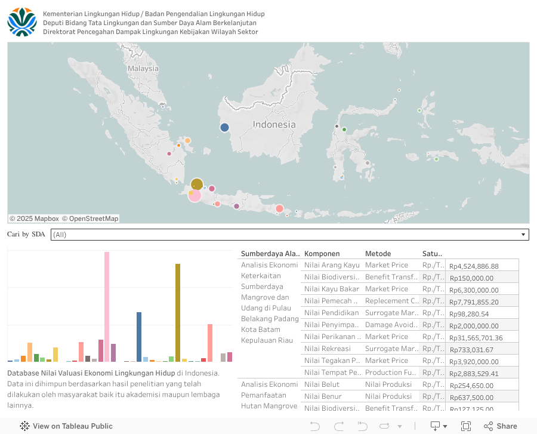The image size is (537, 434).
Task: Click the refresh/replay icon in toolbar
Action: click(384, 426)
